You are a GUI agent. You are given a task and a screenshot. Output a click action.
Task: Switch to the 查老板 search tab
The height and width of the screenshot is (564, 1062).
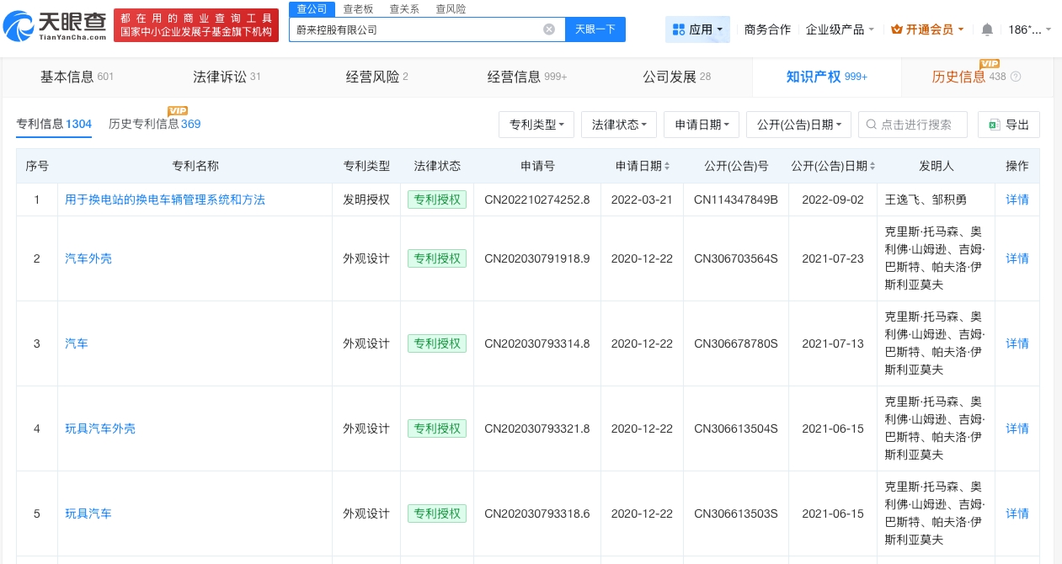pyautogui.click(x=358, y=8)
